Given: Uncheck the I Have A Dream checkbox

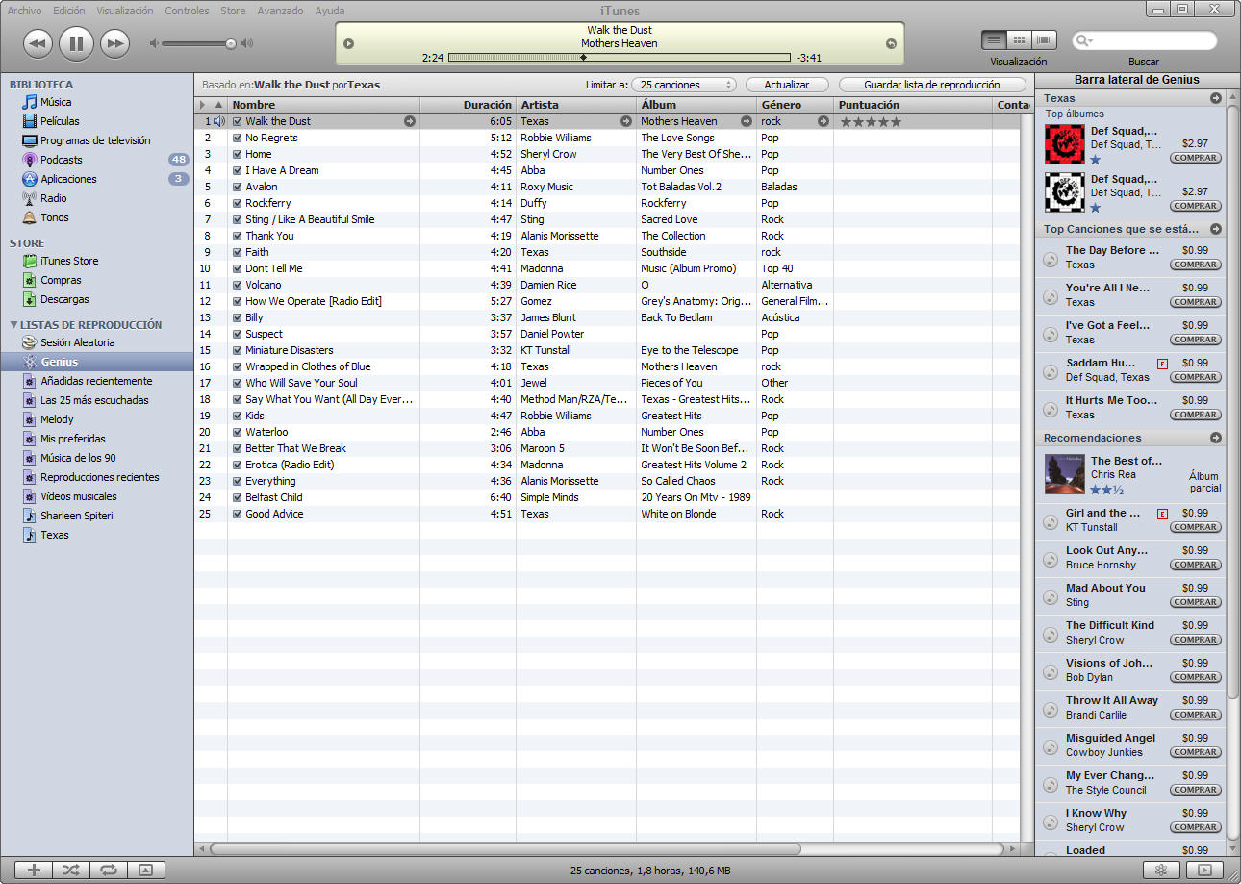Looking at the screenshot, I should (238, 170).
